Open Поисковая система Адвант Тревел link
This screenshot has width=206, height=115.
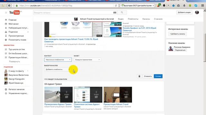(87, 105)
